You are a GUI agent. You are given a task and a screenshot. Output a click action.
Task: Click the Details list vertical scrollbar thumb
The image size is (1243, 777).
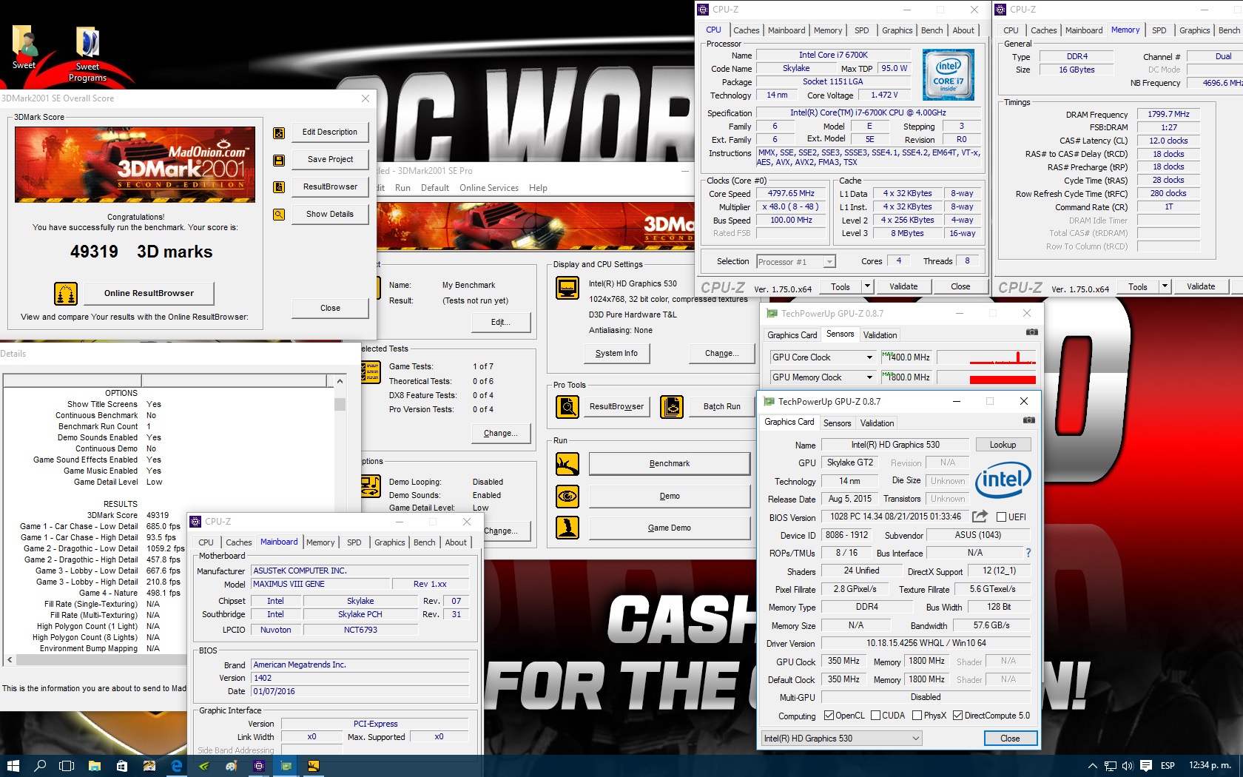340,404
